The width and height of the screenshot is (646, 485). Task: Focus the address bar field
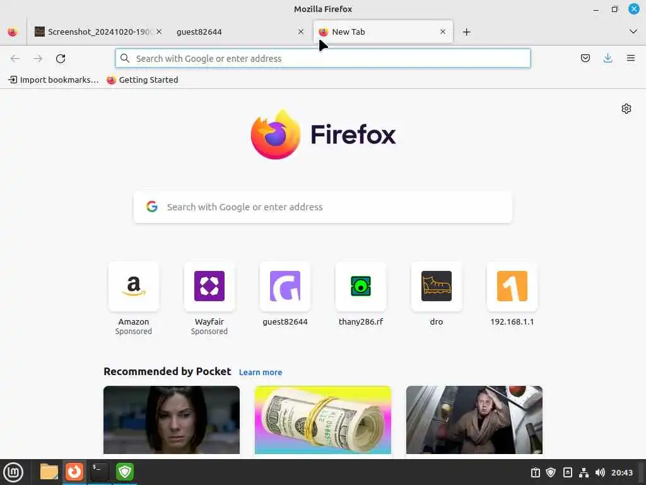coord(322,59)
